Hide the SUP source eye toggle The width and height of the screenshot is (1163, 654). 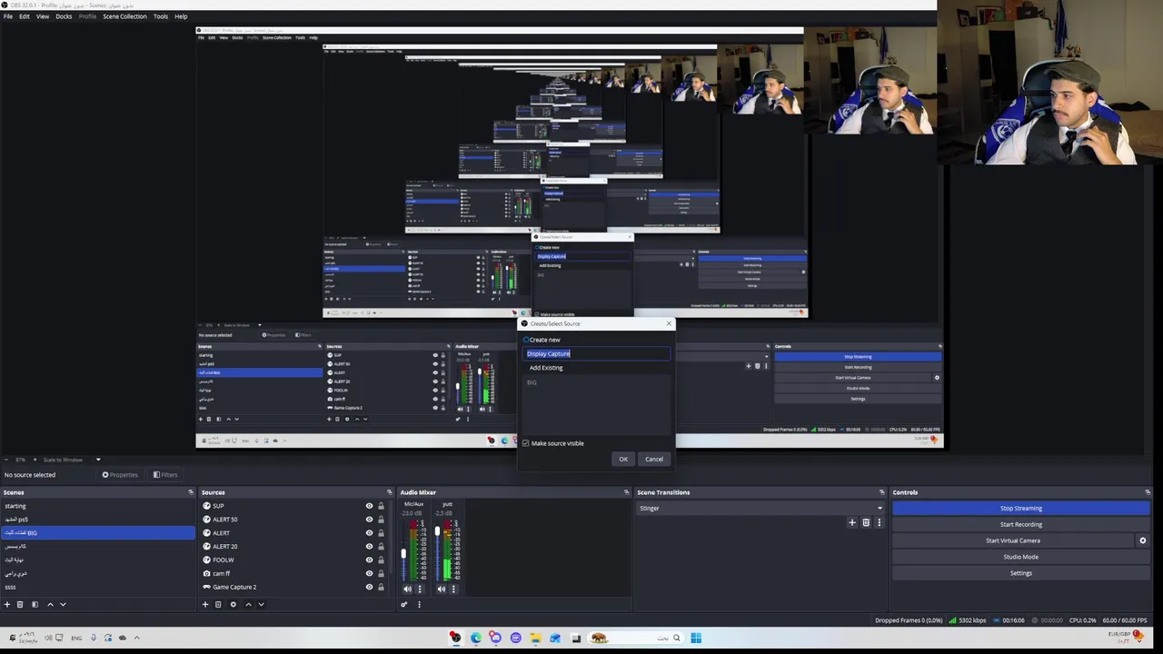pos(369,506)
